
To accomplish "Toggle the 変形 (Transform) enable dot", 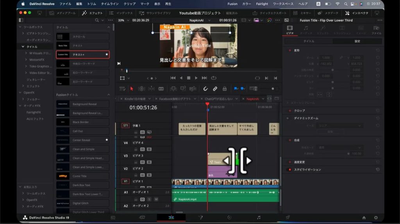I will pos(289,50).
